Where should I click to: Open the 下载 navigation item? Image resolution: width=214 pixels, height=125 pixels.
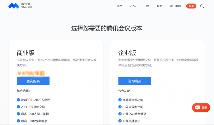[x=146, y=6]
